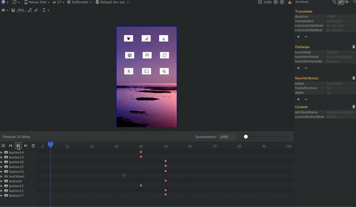The width and height of the screenshot is (356, 207).
Task: Select the textView2 blue keyframe diamond
Action: click(x=124, y=175)
